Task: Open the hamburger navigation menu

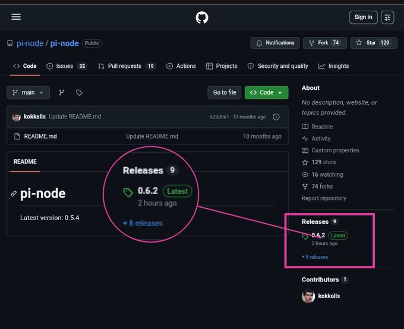Action: pos(16,17)
